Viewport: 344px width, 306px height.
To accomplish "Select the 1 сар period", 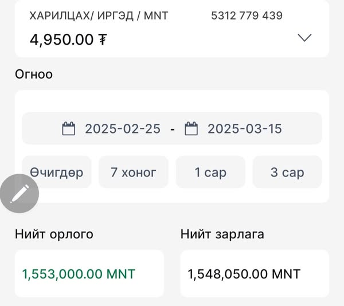I will tap(210, 172).
